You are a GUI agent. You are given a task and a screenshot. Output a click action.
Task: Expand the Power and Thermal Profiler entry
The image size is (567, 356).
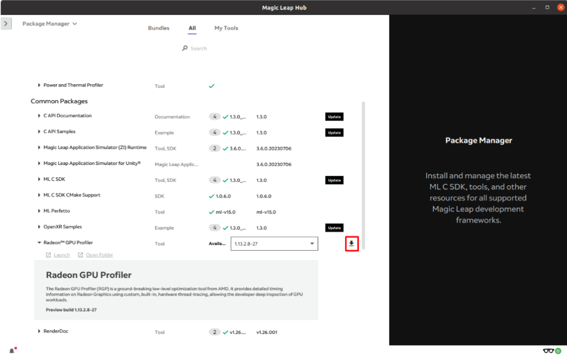39,85
